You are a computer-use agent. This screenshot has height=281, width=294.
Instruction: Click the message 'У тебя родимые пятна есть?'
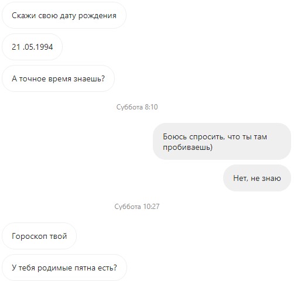pos(64,268)
